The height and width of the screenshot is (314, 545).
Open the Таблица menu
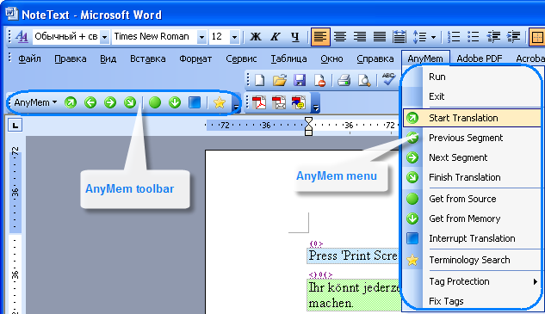[x=288, y=58]
